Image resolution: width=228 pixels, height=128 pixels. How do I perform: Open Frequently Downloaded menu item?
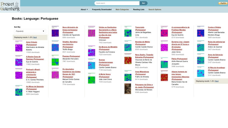point(102,10)
